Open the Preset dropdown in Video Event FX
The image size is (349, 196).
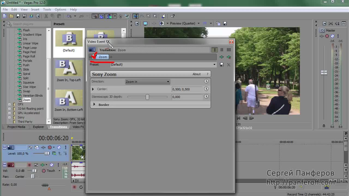click(214, 65)
